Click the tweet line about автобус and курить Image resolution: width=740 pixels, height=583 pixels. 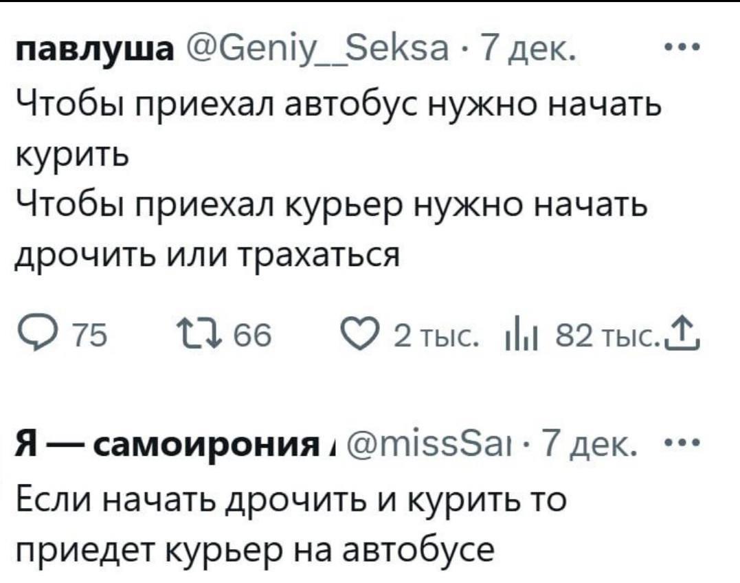coord(338,107)
